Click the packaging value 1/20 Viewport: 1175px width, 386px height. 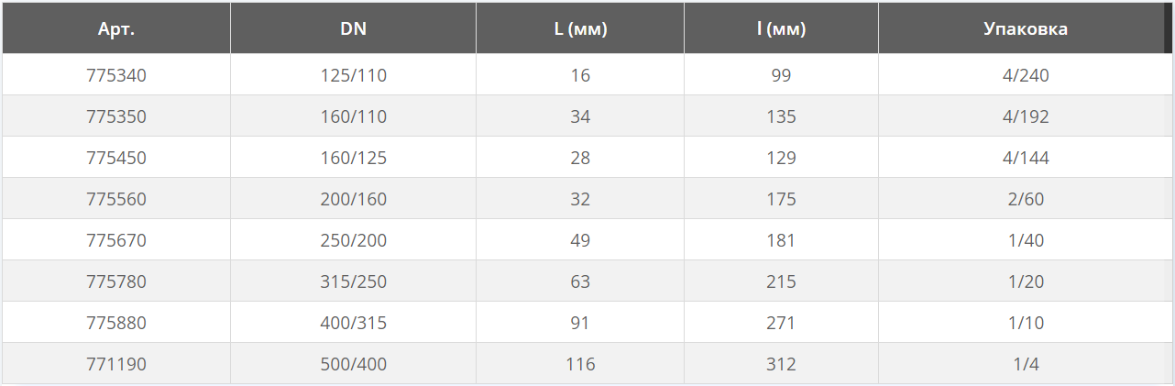click(x=1025, y=282)
